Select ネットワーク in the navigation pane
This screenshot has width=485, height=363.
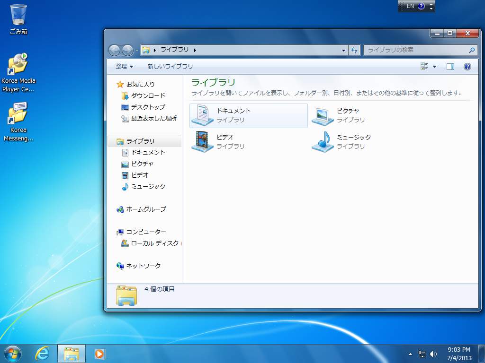(x=143, y=266)
